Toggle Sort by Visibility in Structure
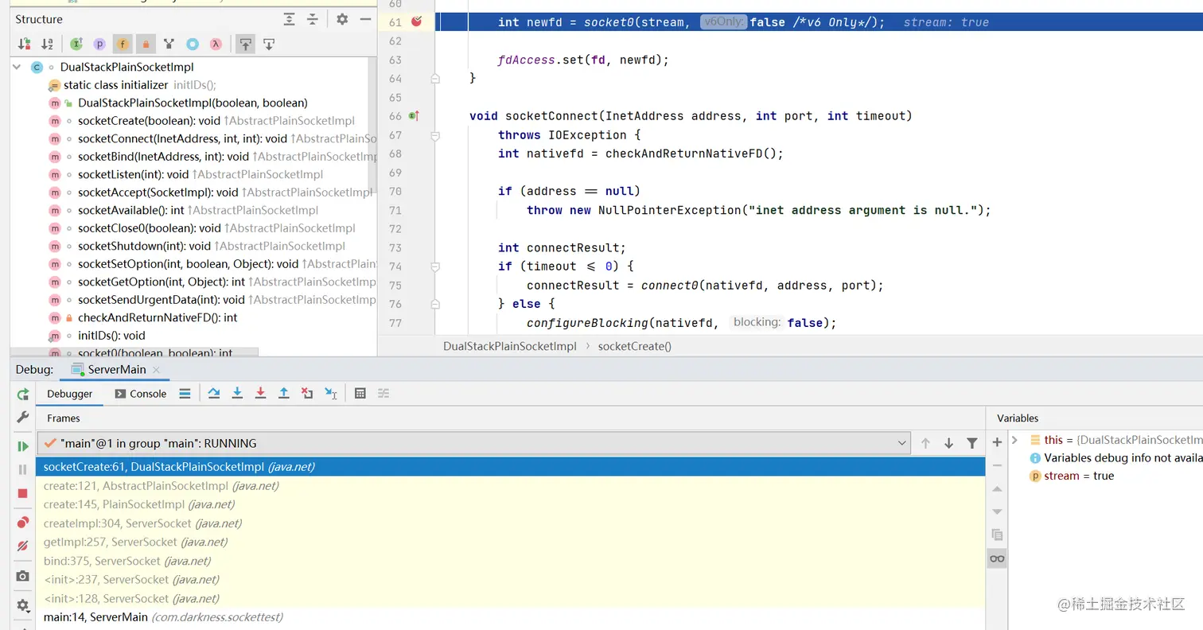 tap(24, 45)
